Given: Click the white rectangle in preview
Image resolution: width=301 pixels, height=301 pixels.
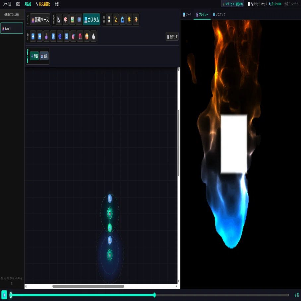Looking at the screenshot, I should [x=234, y=144].
